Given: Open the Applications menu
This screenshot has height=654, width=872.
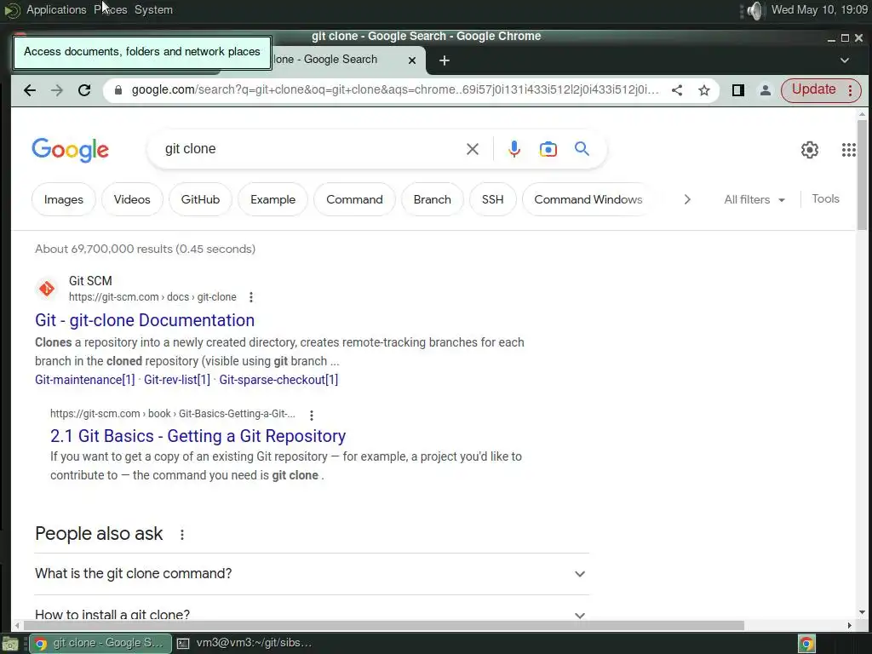Looking at the screenshot, I should click(56, 10).
